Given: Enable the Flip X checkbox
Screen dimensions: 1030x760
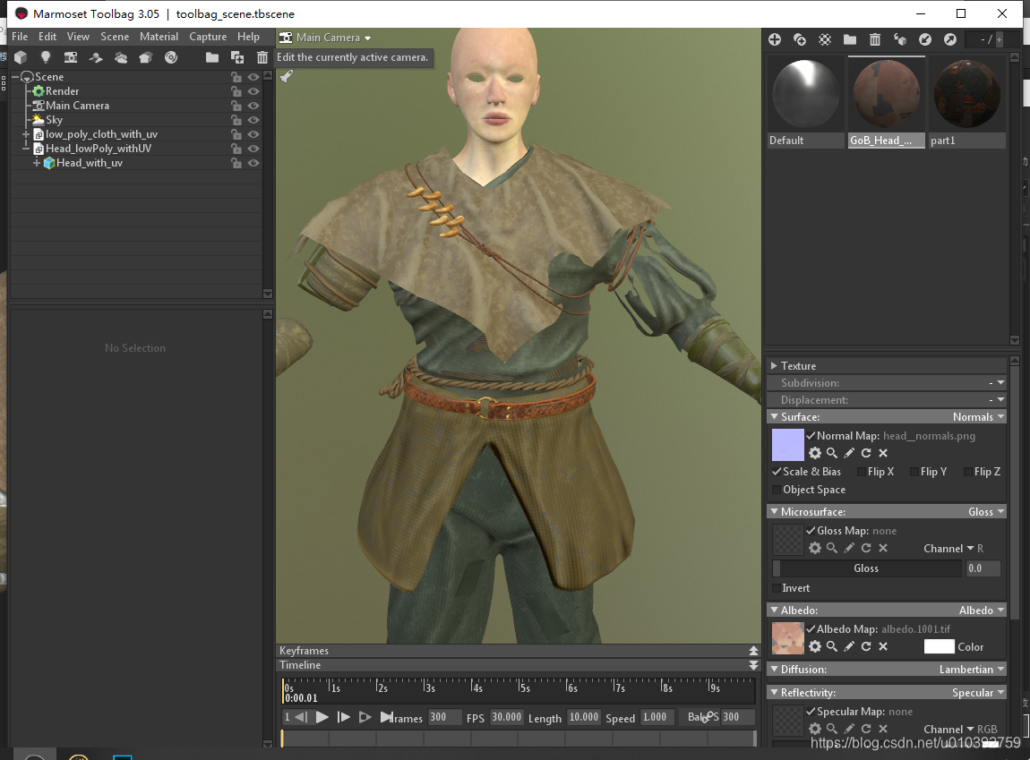Looking at the screenshot, I should (x=862, y=471).
